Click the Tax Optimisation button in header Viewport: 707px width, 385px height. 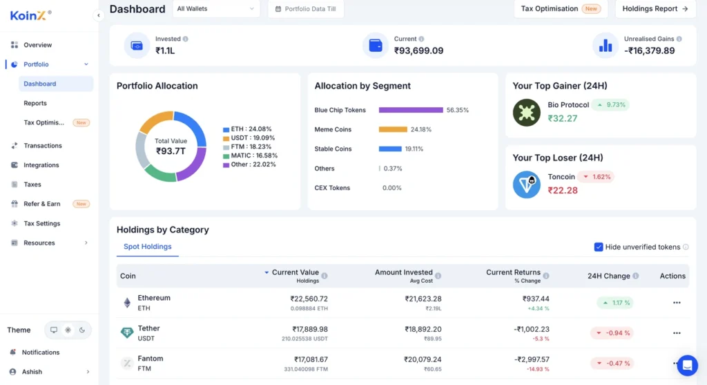point(559,9)
